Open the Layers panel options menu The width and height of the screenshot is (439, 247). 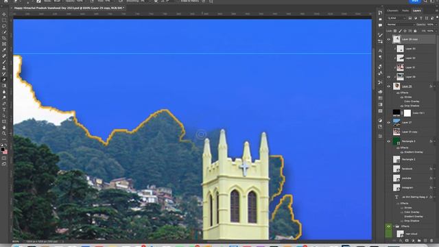437,11
